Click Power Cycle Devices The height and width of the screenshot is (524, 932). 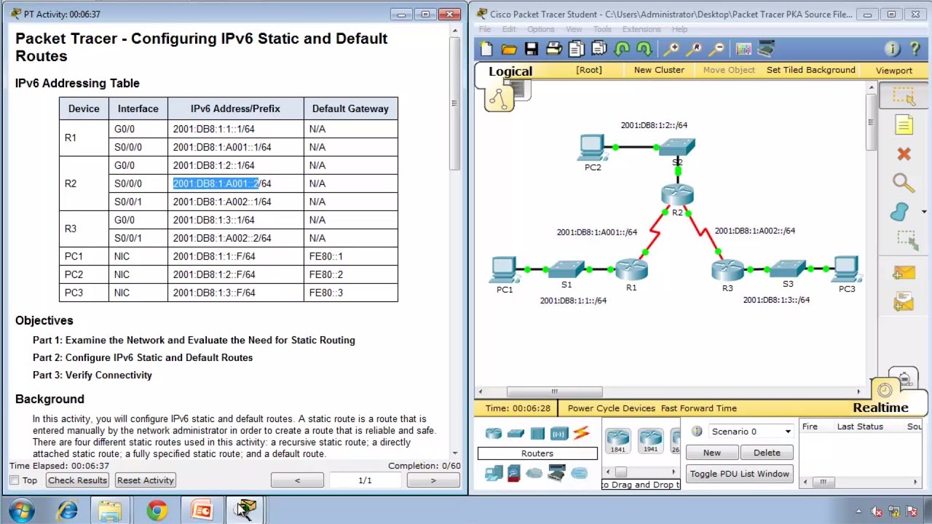coord(612,408)
